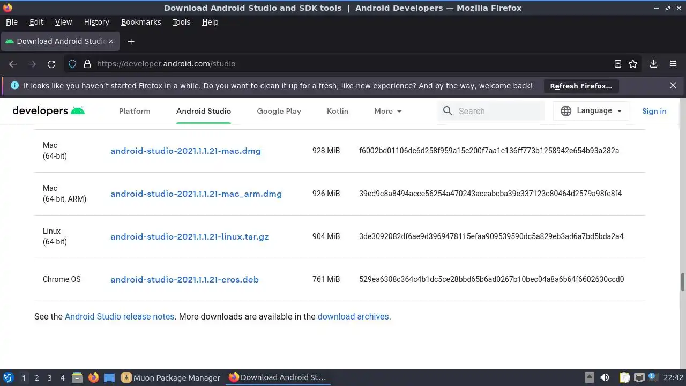Image resolution: width=686 pixels, height=386 pixels.
Task: Switch to virtual desktop 3
Action: click(x=49, y=377)
